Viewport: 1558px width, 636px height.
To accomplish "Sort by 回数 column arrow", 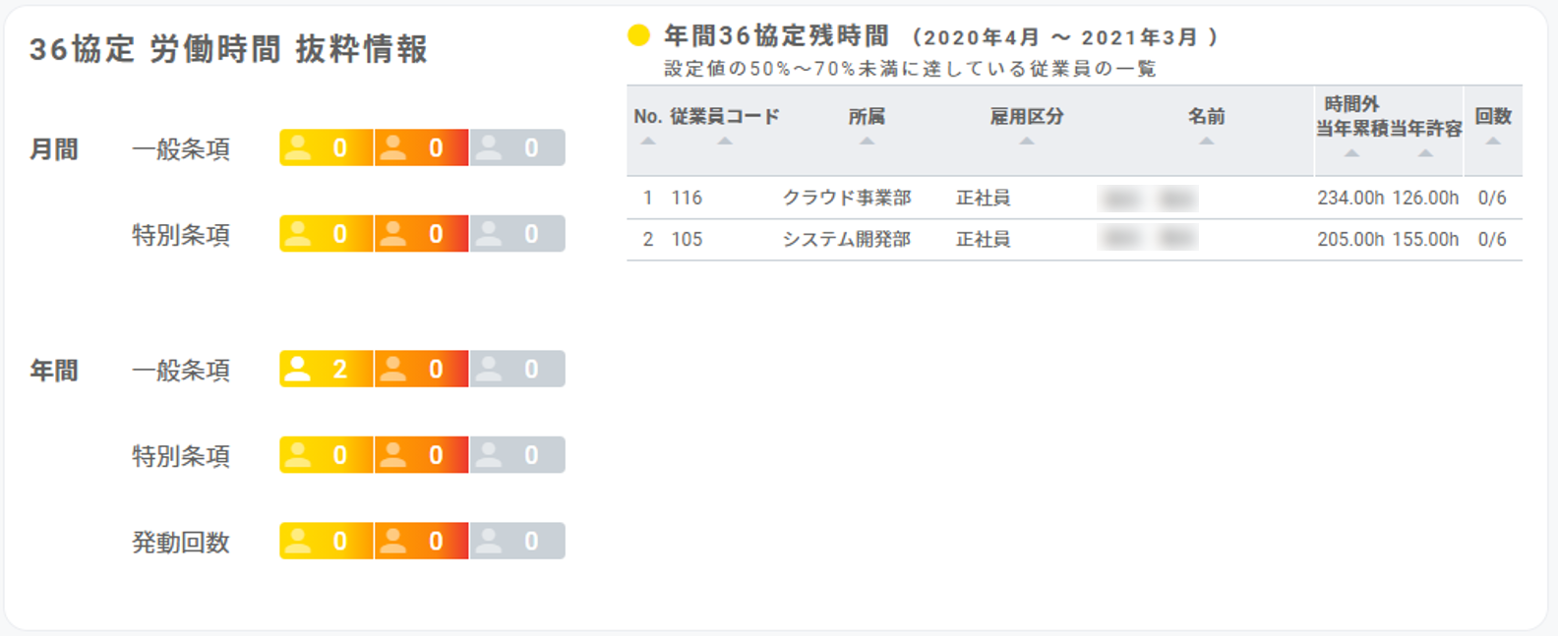I will [1493, 142].
